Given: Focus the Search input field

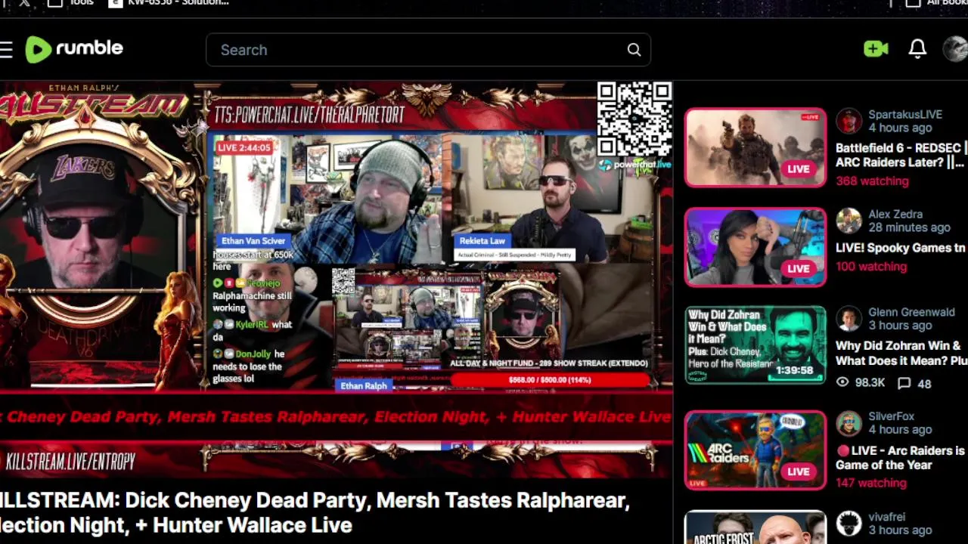Looking at the screenshot, I should click(x=428, y=50).
